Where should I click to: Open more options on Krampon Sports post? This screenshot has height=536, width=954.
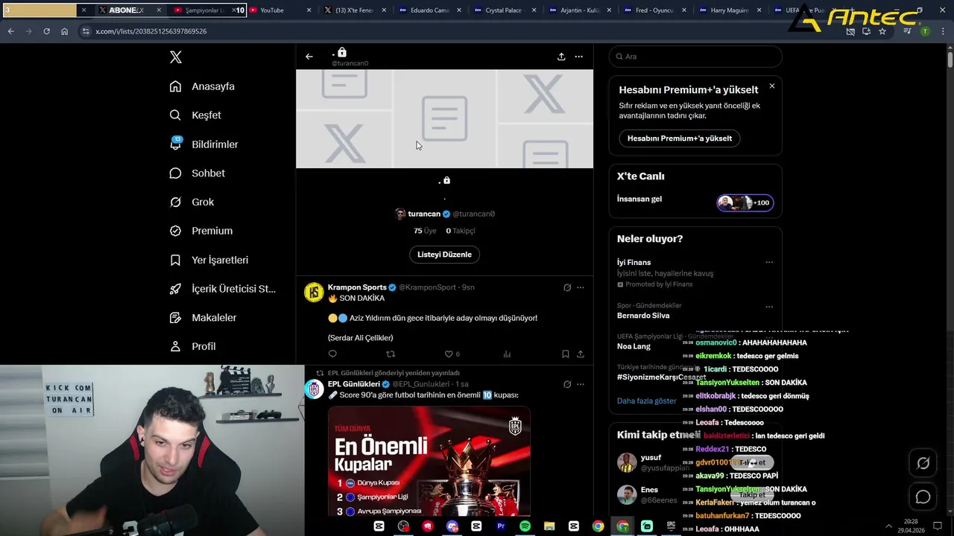pos(581,287)
